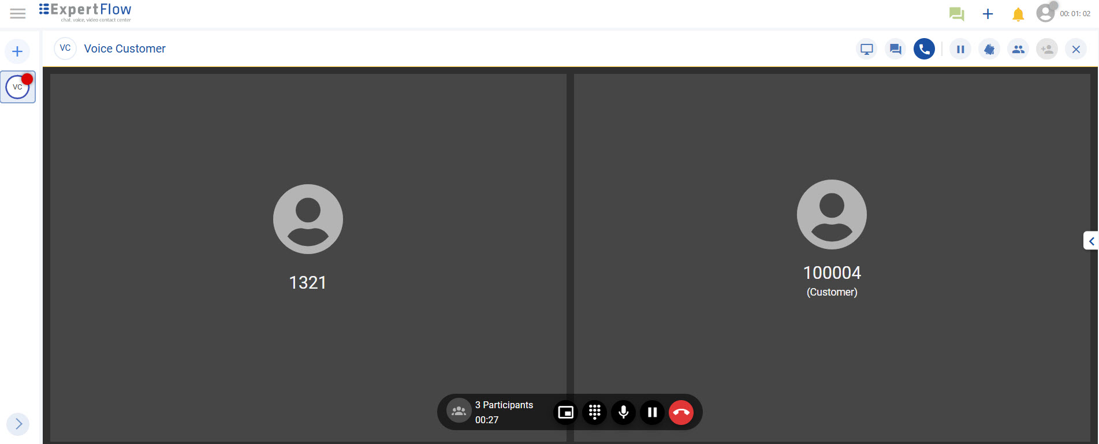End the call with the red hang-up button

[x=681, y=412]
